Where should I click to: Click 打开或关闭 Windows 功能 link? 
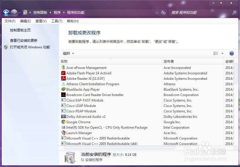(x=30, y=47)
